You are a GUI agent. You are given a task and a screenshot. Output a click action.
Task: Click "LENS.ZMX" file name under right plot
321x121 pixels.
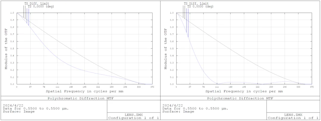pos(293,115)
